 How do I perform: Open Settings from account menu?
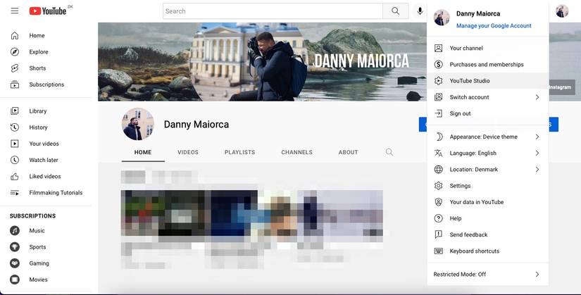487,186
